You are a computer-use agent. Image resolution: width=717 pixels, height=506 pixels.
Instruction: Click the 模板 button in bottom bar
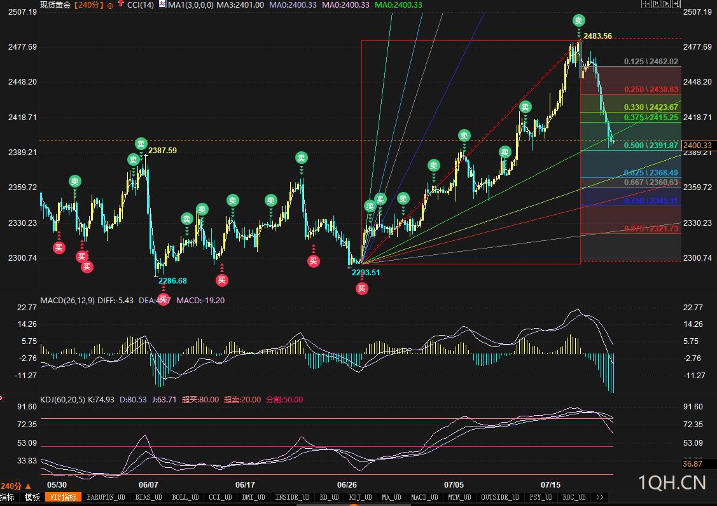pyautogui.click(x=32, y=498)
